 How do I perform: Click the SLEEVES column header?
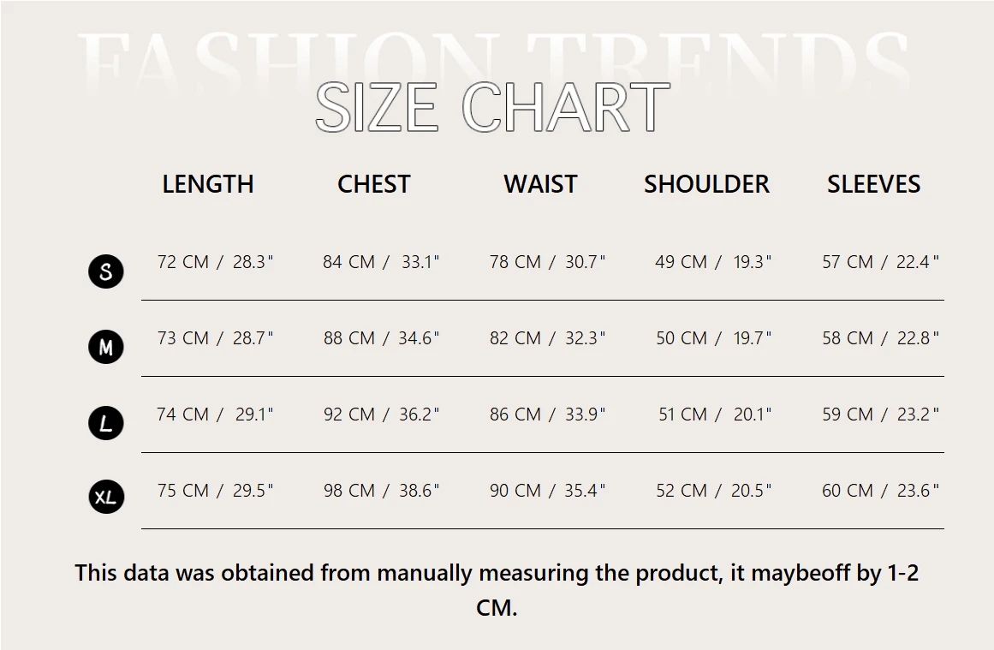(873, 184)
